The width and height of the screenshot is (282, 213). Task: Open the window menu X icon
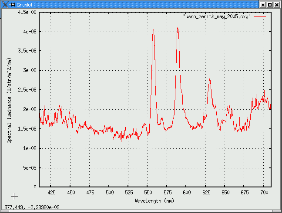[x=4, y=4]
